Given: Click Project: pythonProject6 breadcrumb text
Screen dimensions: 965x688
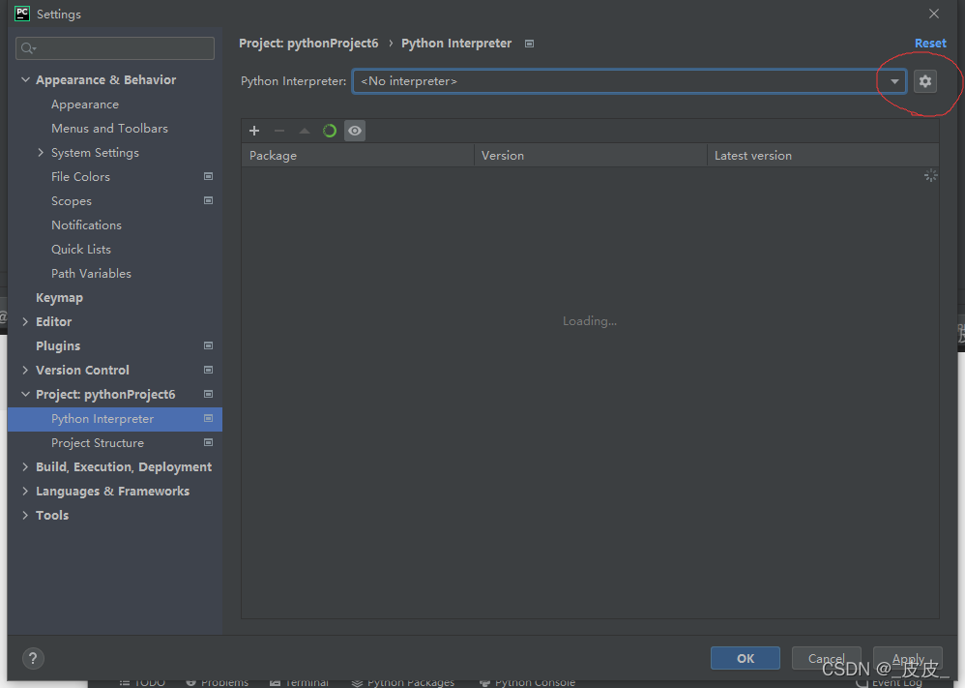Looking at the screenshot, I should (x=308, y=44).
